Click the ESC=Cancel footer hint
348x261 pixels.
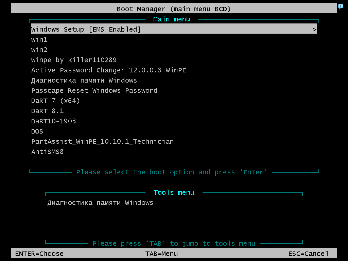308,254
